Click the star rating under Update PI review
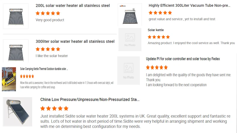The height and width of the screenshot is (133, 237). [x=157, y=67]
